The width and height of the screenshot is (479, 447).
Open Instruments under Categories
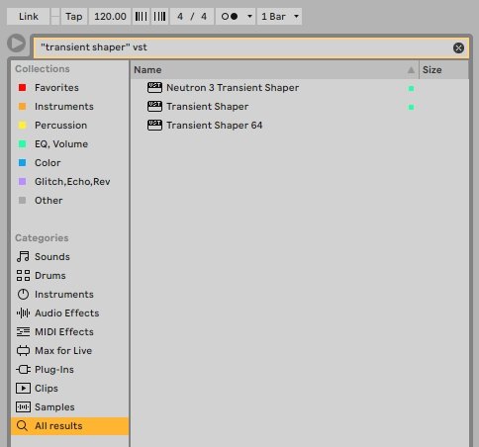click(x=69, y=294)
